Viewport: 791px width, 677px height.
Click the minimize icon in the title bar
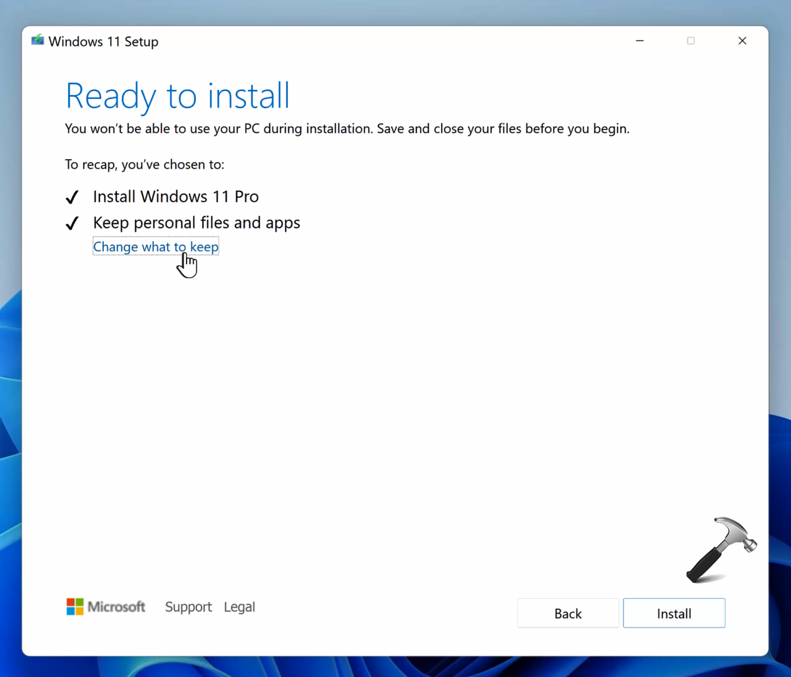pos(640,41)
